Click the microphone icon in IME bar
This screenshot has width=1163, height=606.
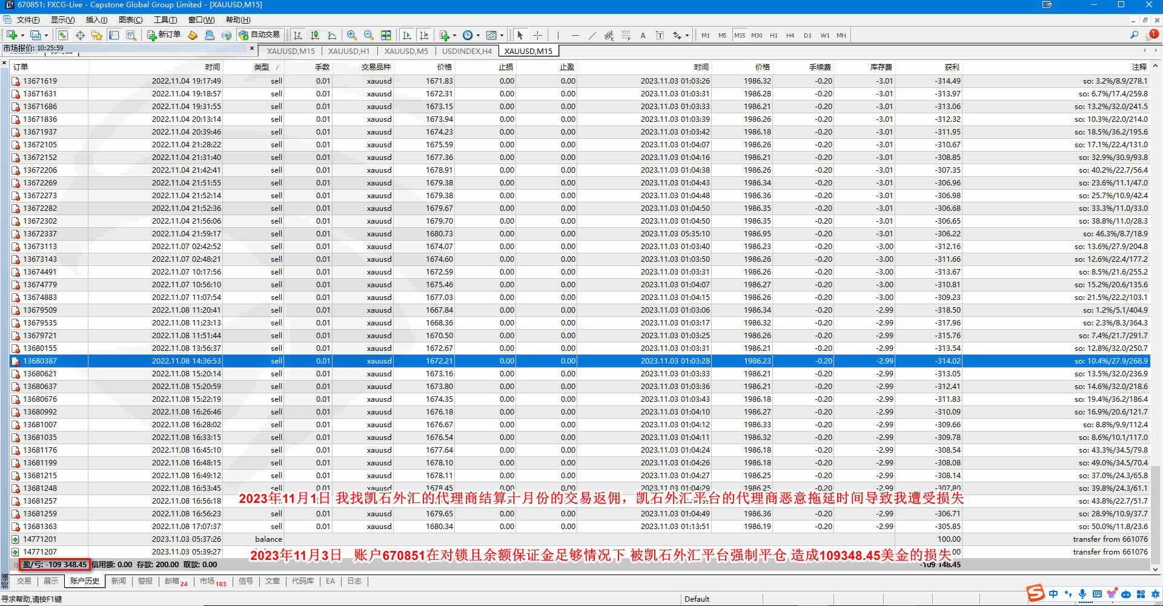[1082, 594]
